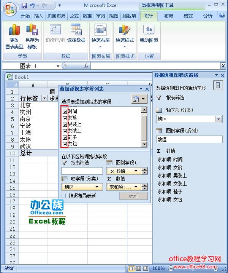Uncheck the 女裤 field checkbox
The height and width of the screenshot is (273, 228).
[65, 118]
